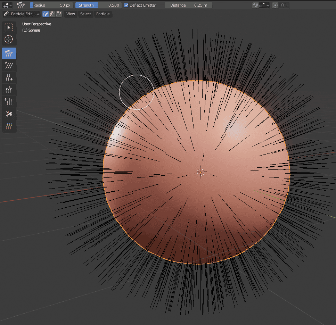The image size is (336, 325).
Task: Select the Comb tool
Action: pos(9,53)
